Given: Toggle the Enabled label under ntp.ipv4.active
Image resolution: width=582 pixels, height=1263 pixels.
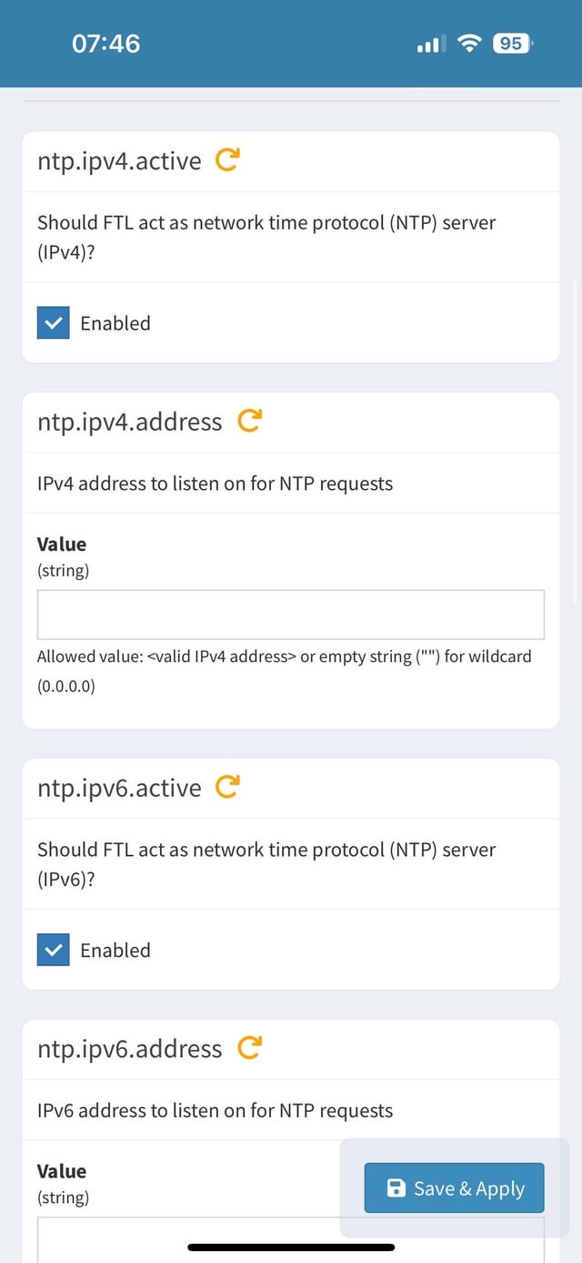Looking at the screenshot, I should click(115, 323).
